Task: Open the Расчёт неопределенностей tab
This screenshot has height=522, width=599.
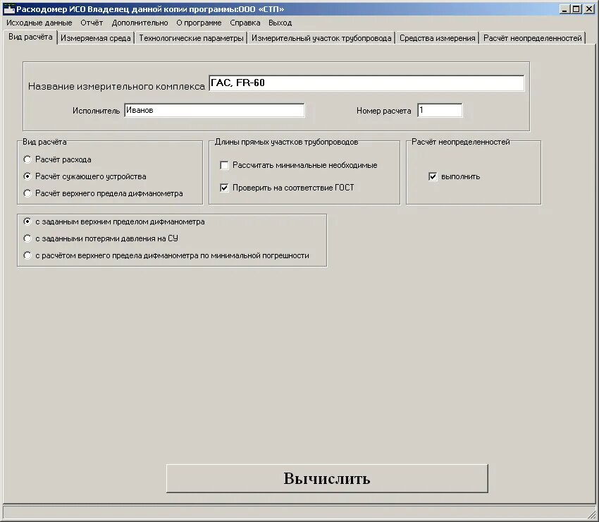Action: click(533, 38)
